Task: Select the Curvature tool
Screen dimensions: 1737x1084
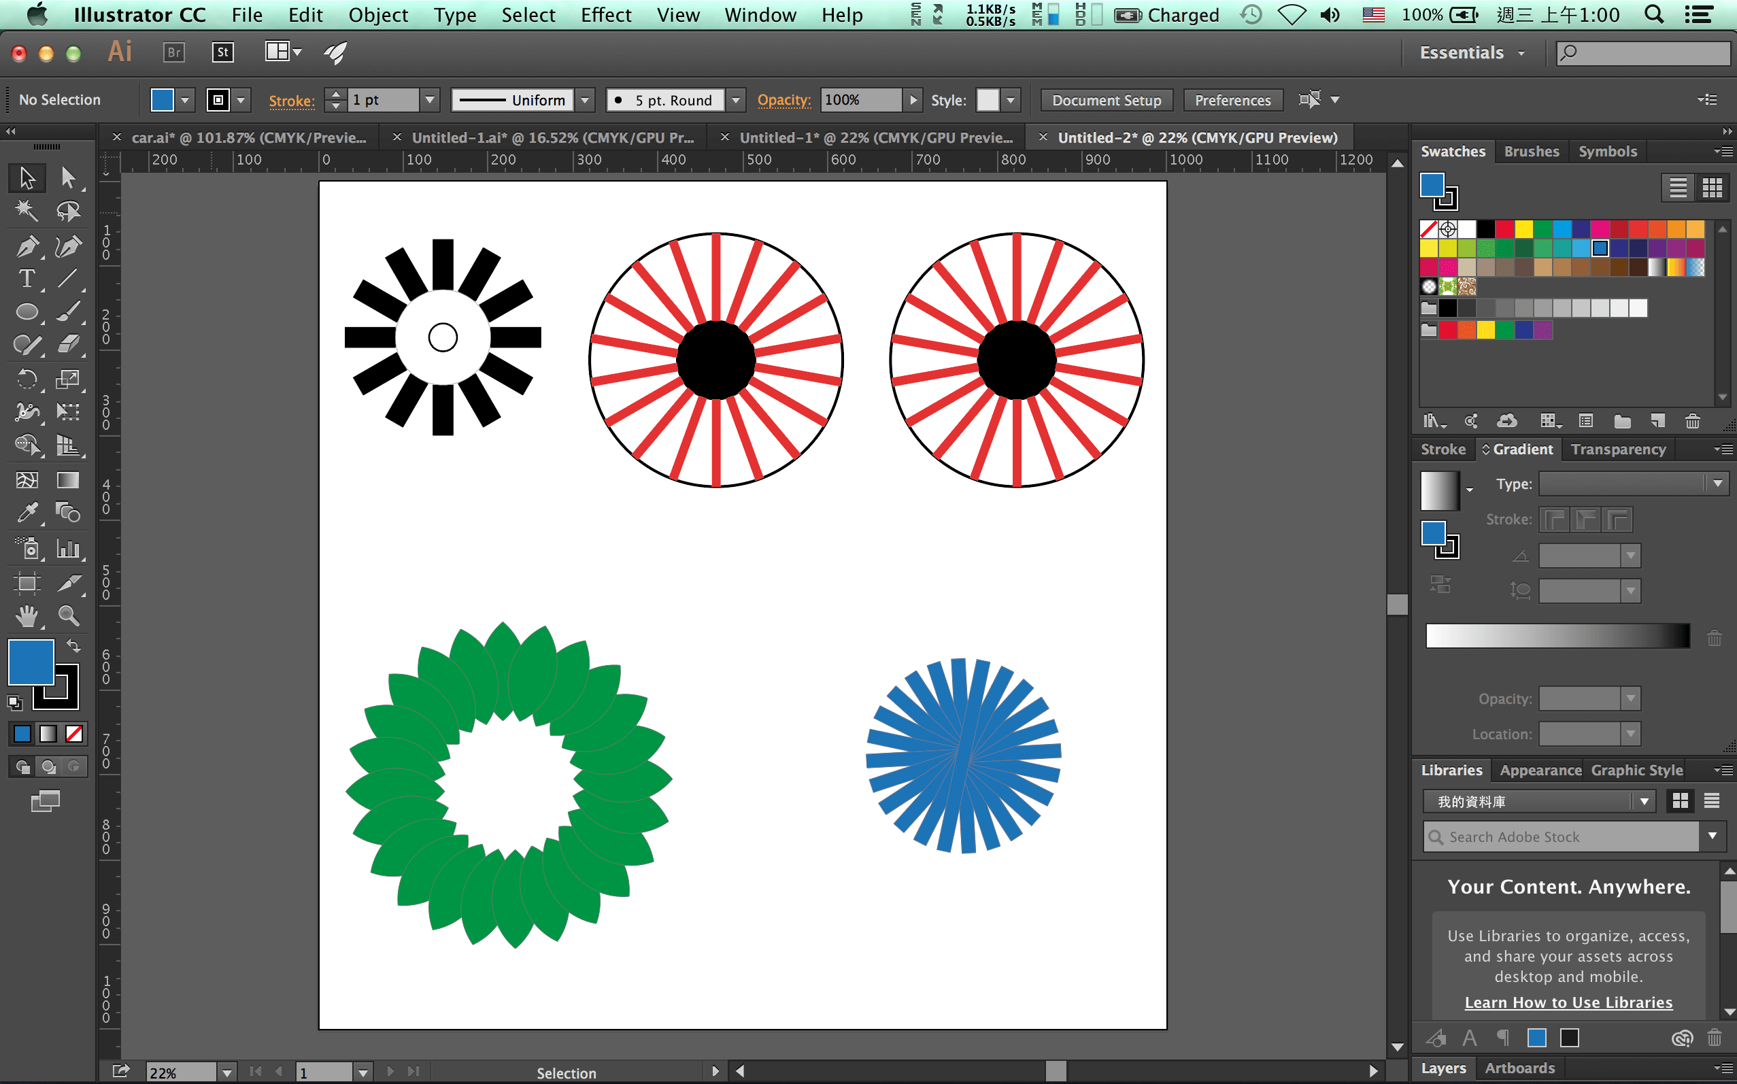Action: click(x=68, y=247)
